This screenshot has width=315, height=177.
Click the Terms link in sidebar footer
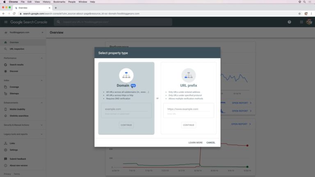[17, 174]
